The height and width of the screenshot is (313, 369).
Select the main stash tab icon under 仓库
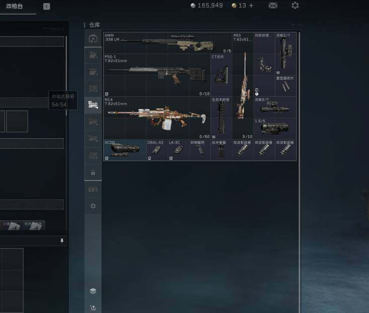(x=93, y=39)
